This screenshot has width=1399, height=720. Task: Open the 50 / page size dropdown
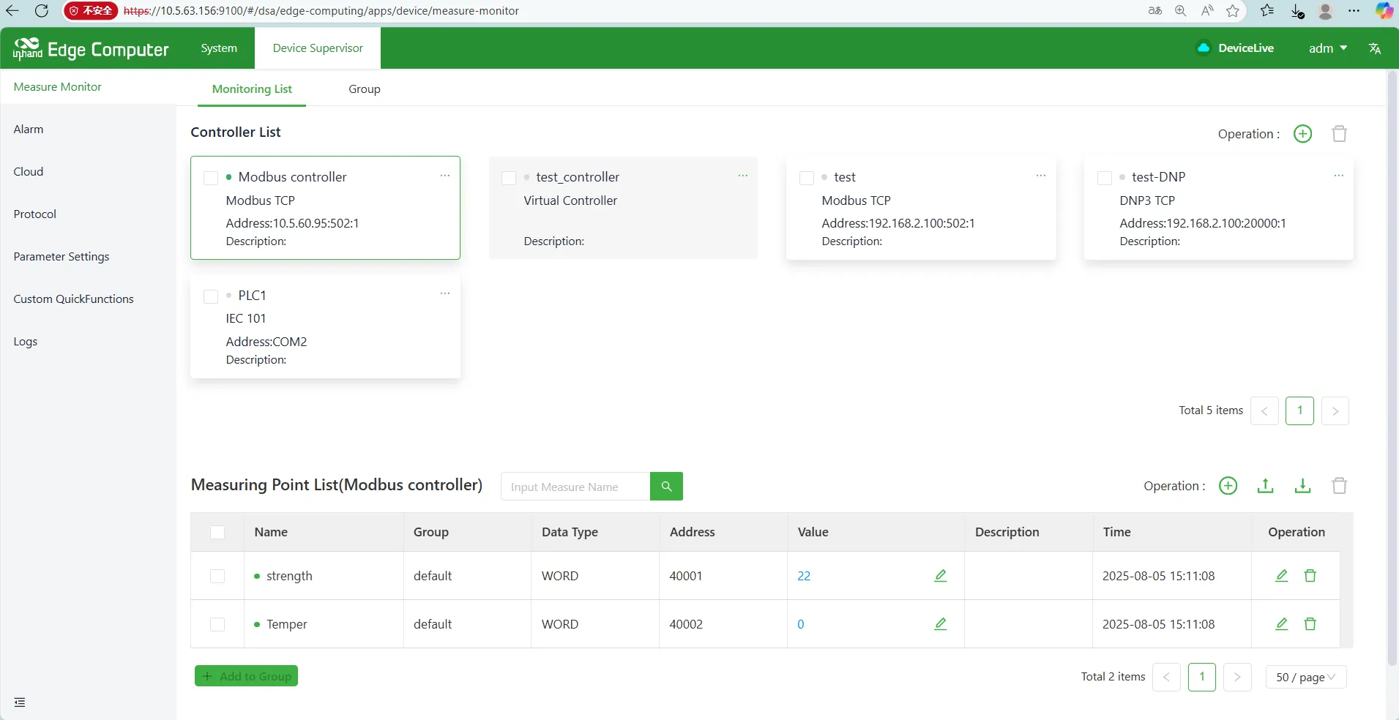click(x=1305, y=677)
